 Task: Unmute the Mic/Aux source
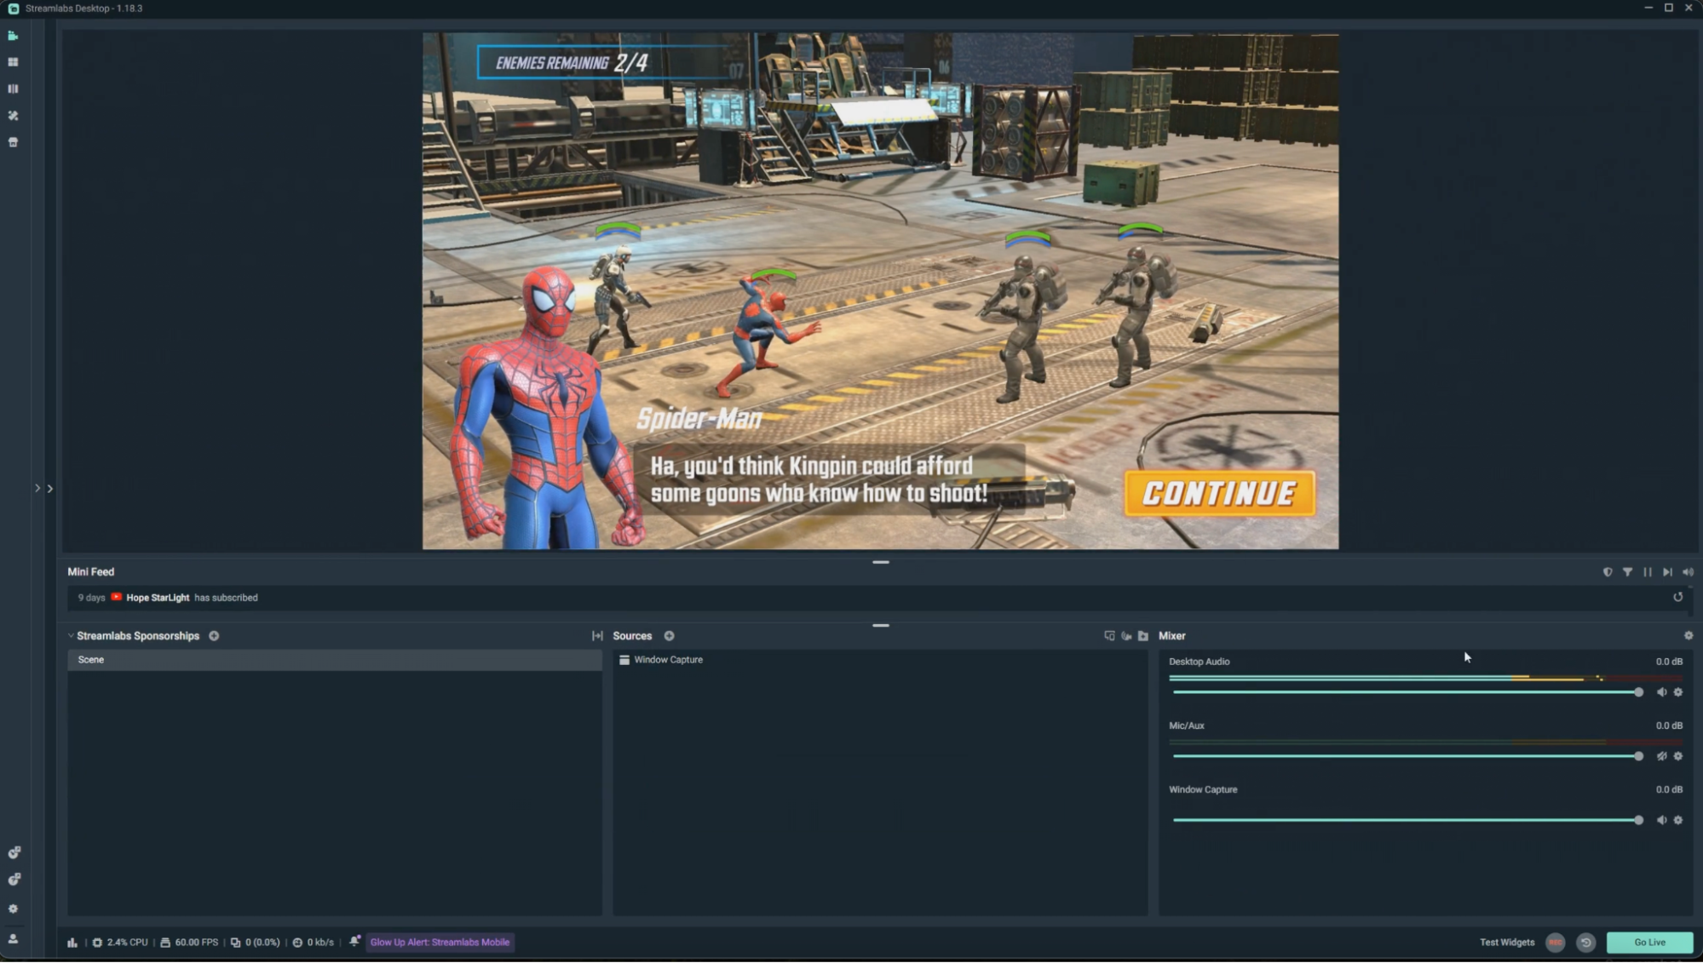click(x=1660, y=756)
